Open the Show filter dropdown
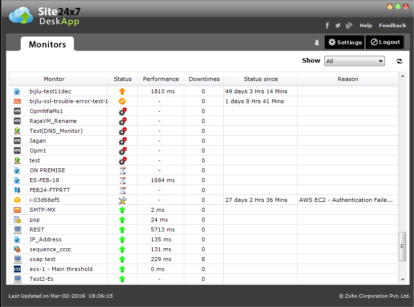Screen dimensions: 414x307 click(354, 61)
